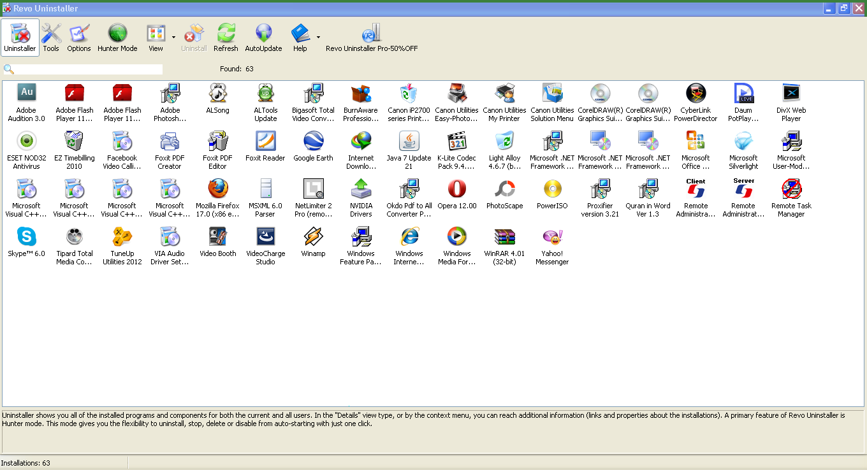867x470 pixels.
Task: Select WinRAR 4.01 (32-bit) icon
Action: point(505,236)
